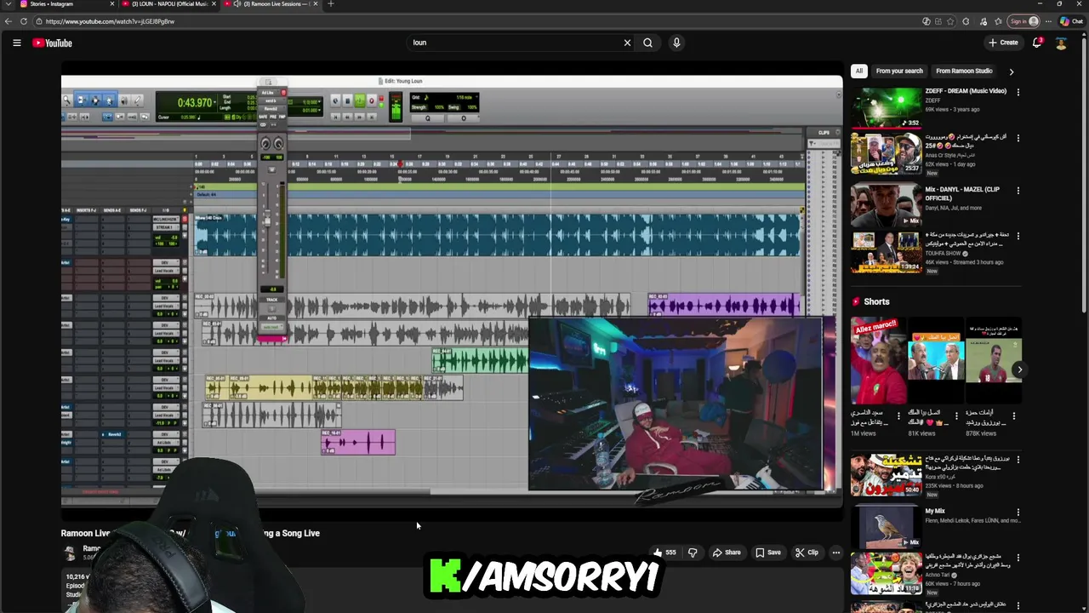
Task: Open browser settings three-dot menu
Action: point(1048,21)
